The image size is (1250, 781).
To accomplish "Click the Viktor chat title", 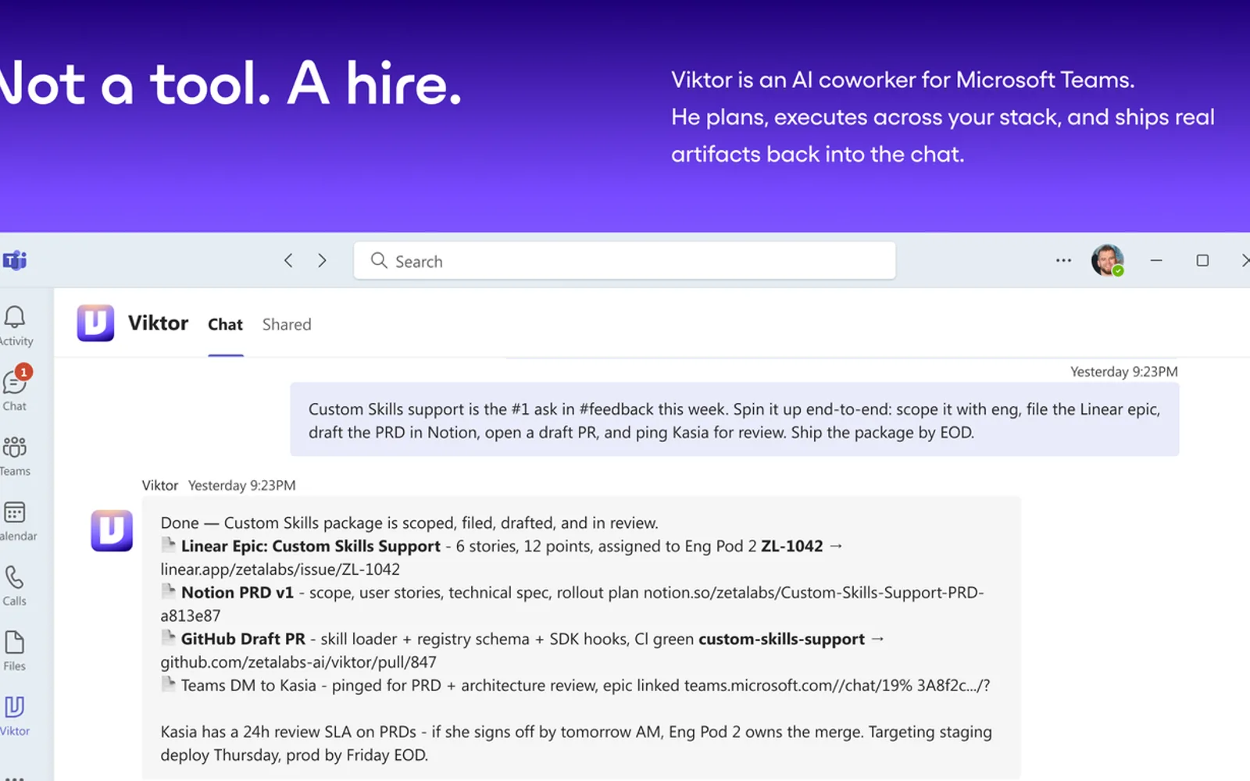I will [158, 323].
